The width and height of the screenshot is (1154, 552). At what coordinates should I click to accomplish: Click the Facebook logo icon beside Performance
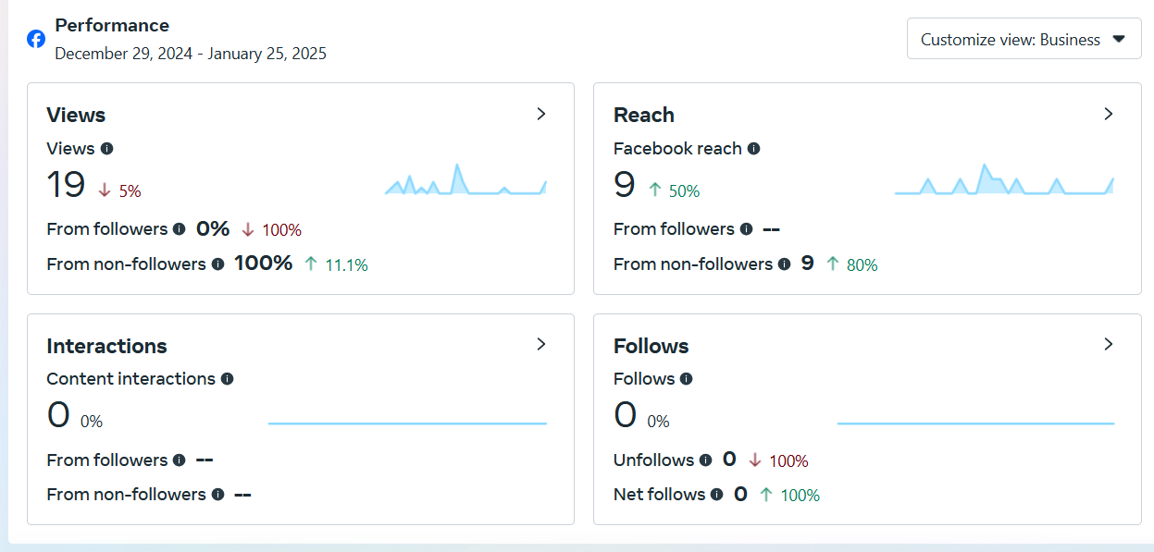click(36, 39)
